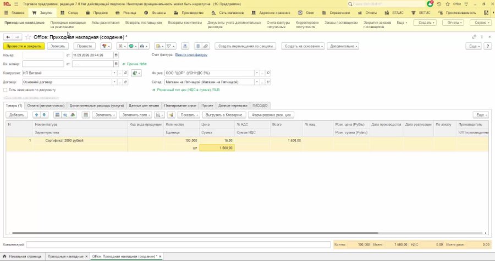Click the get link icon near top right

coord(474,37)
